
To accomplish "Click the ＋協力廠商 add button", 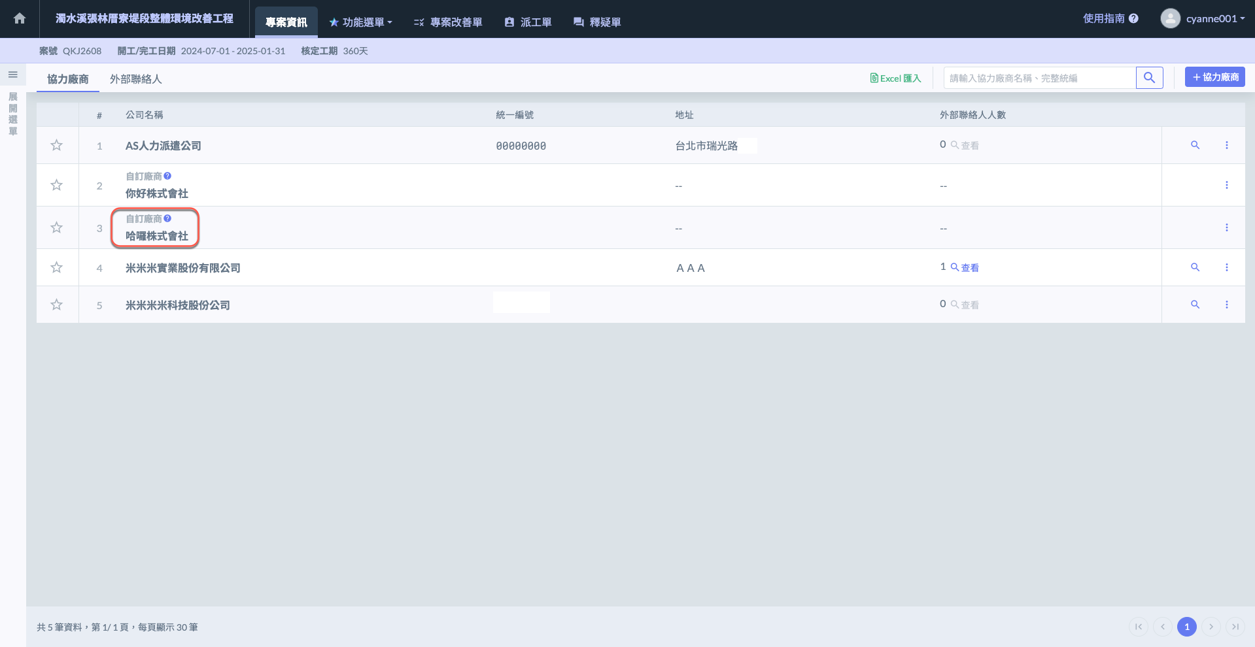I will coord(1214,77).
